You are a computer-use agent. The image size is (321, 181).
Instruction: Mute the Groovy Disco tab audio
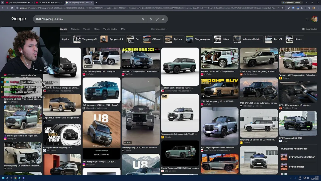pos(29,3)
